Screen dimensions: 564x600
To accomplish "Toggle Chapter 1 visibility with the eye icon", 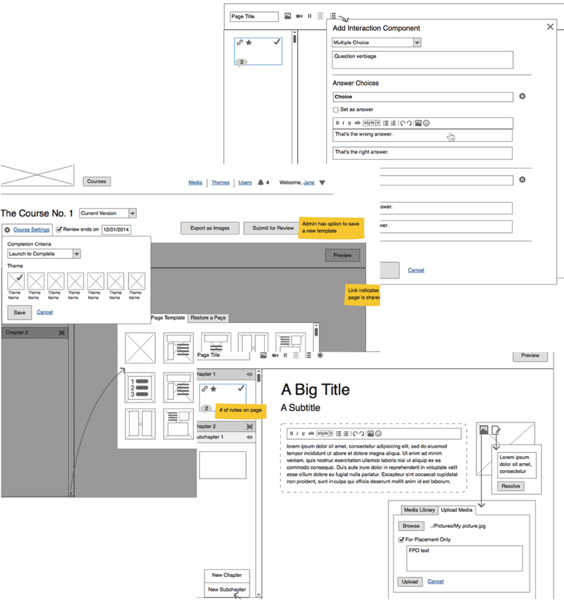I will coord(250,374).
